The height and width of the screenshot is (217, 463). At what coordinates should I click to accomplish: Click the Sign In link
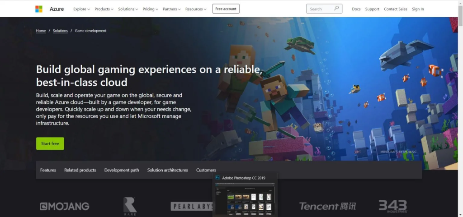pyautogui.click(x=418, y=9)
